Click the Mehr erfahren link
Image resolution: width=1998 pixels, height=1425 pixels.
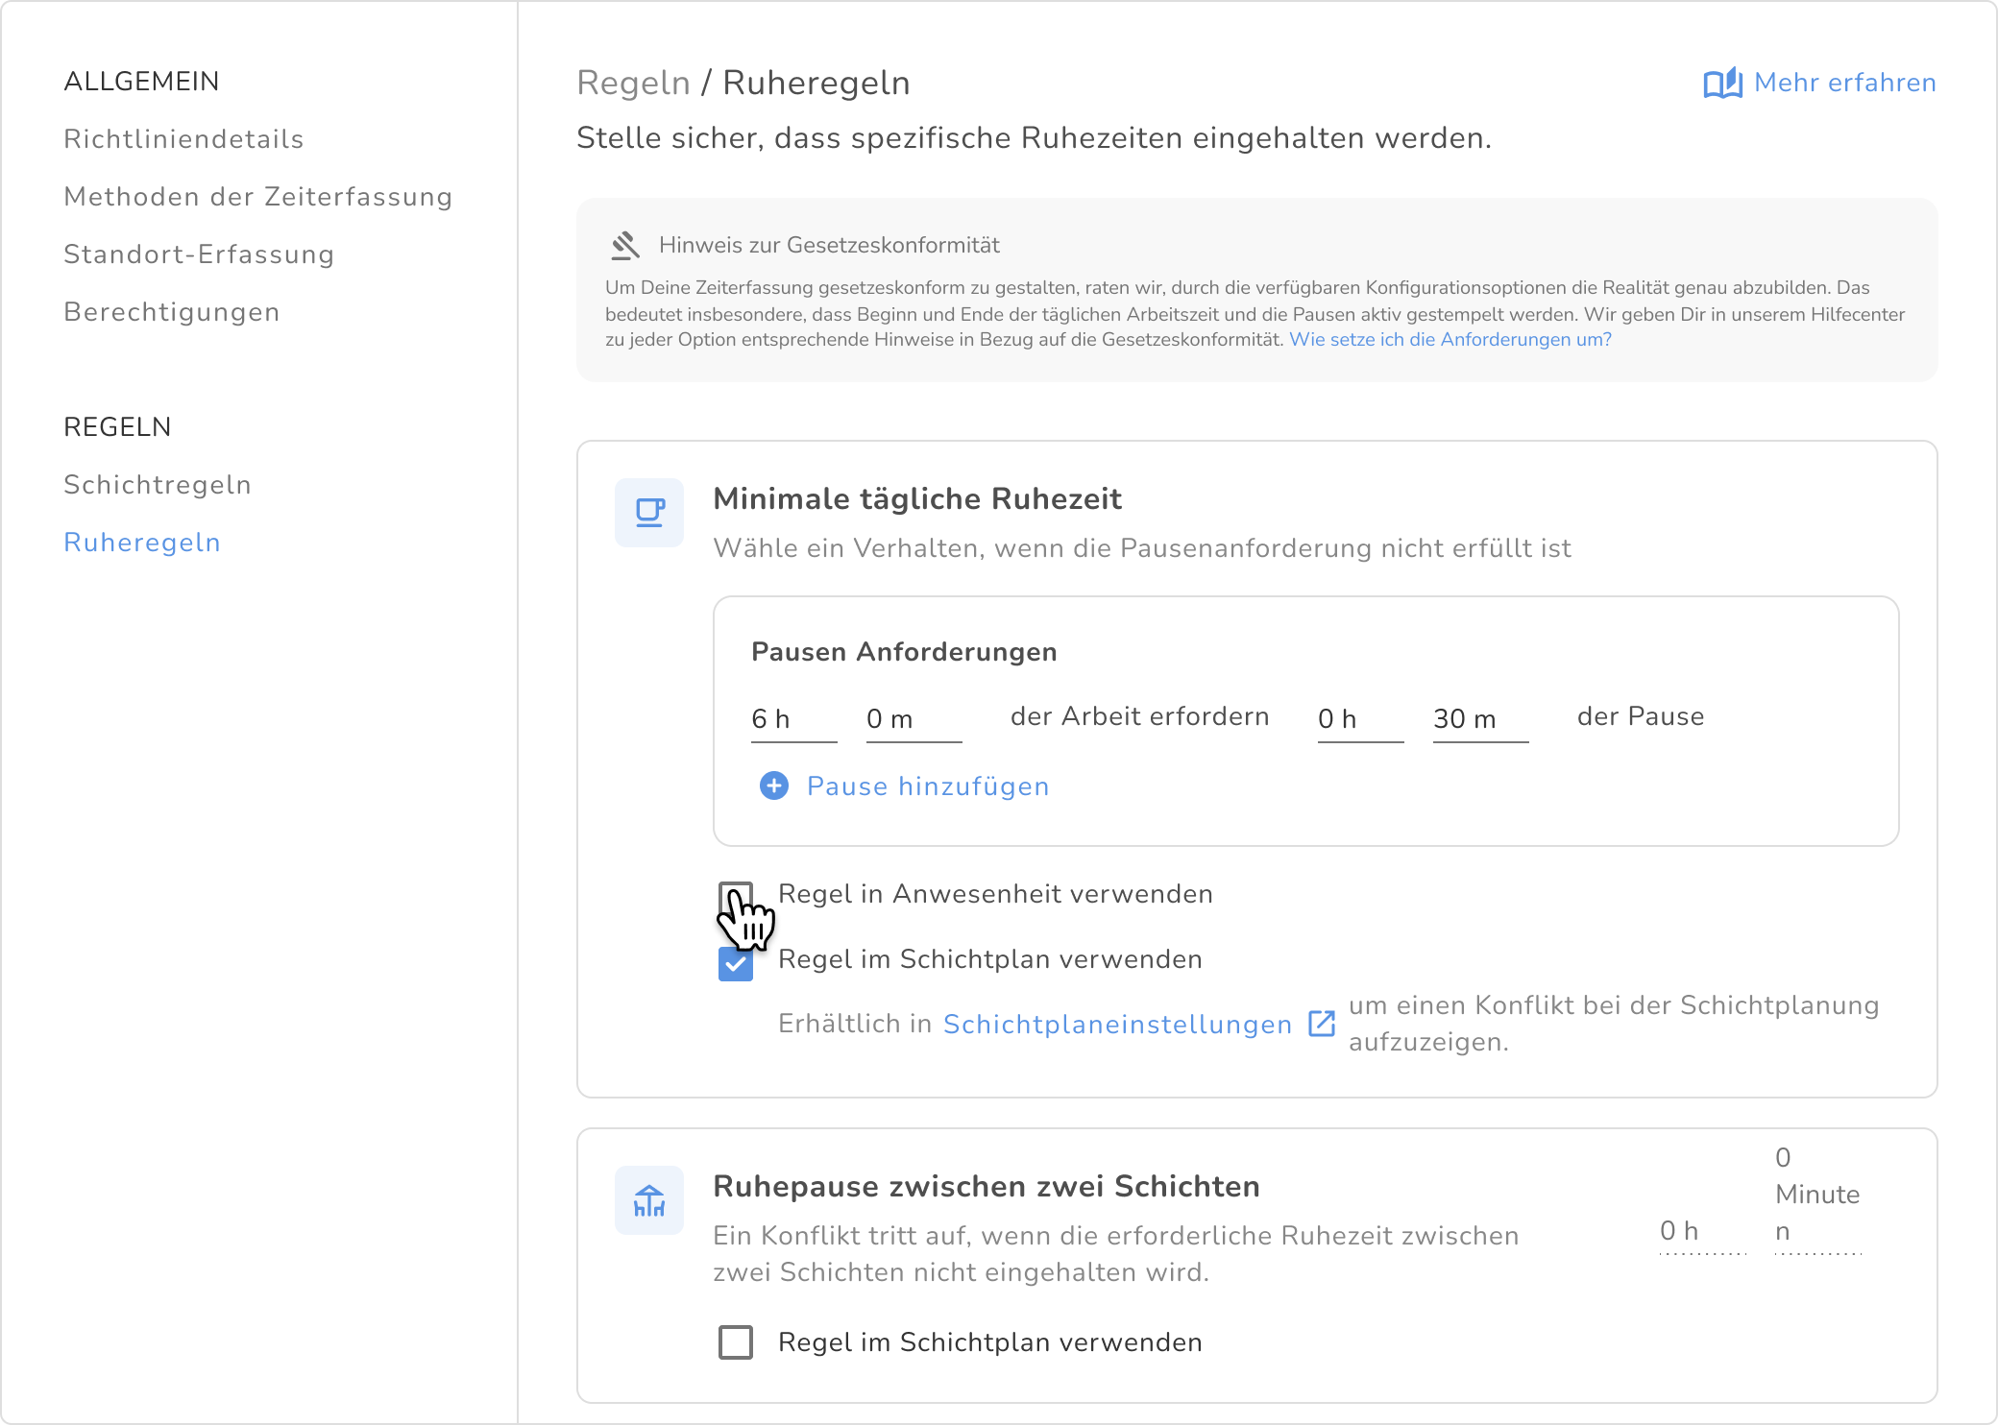click(x=1844, y=83)
